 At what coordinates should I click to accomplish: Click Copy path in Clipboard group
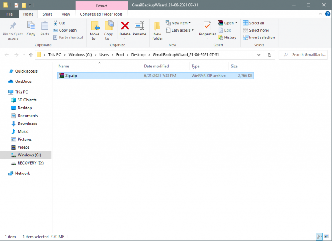tap(65, 30)
